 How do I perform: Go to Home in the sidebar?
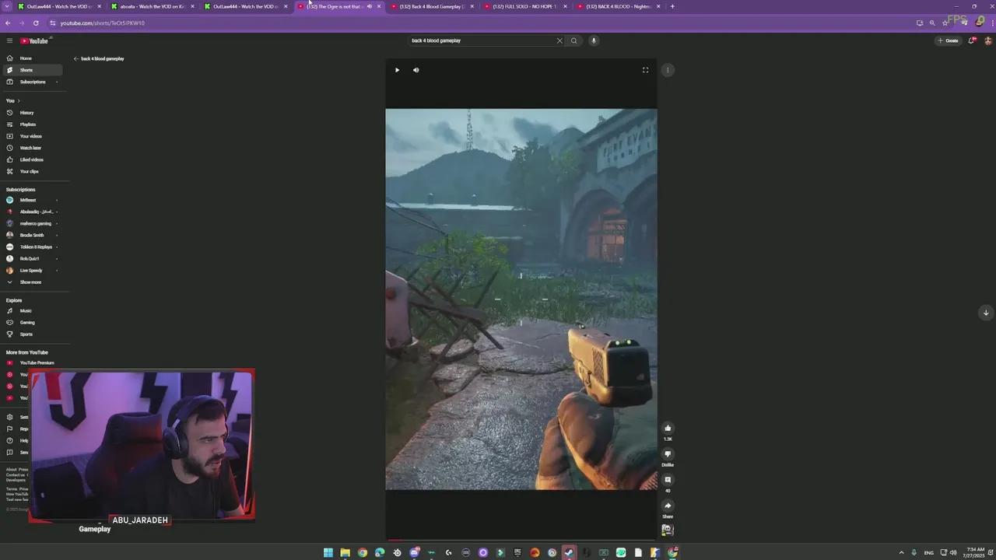31,58
